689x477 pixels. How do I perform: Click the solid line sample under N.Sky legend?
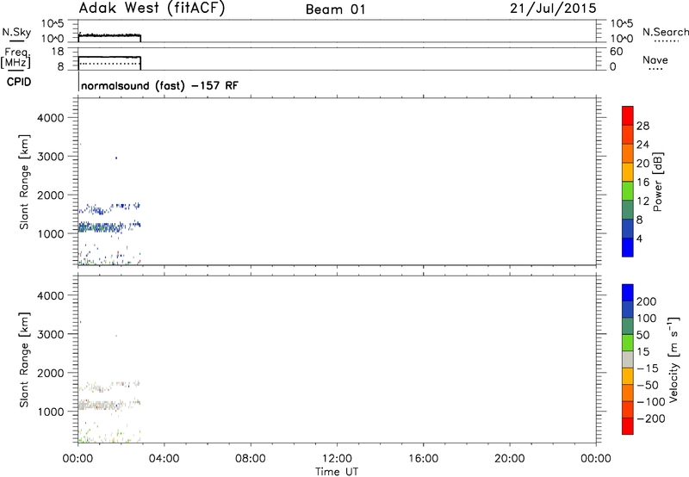16,41
